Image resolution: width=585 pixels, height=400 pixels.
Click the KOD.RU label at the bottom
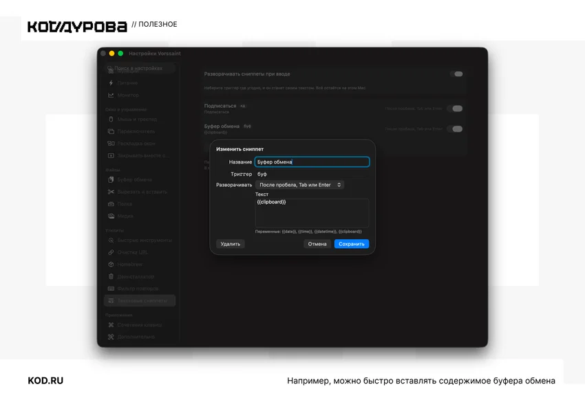[45, 381]
